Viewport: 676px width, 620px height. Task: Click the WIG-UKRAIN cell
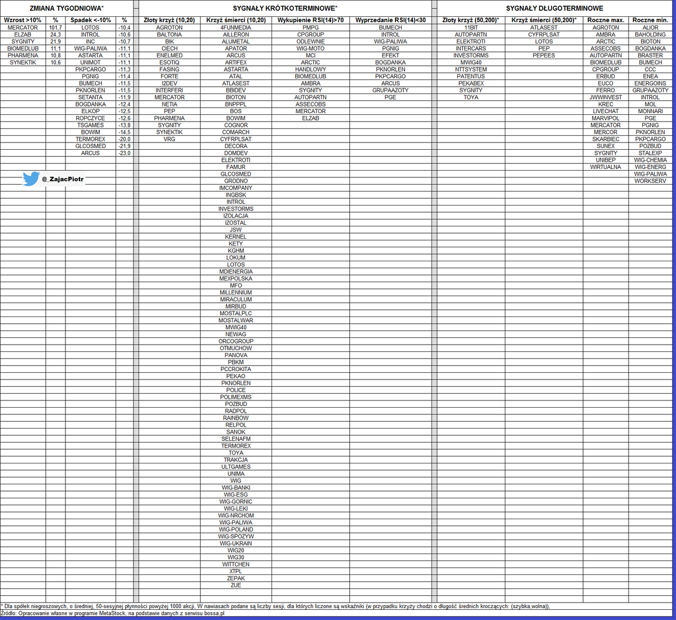click(x=236, y=543)
